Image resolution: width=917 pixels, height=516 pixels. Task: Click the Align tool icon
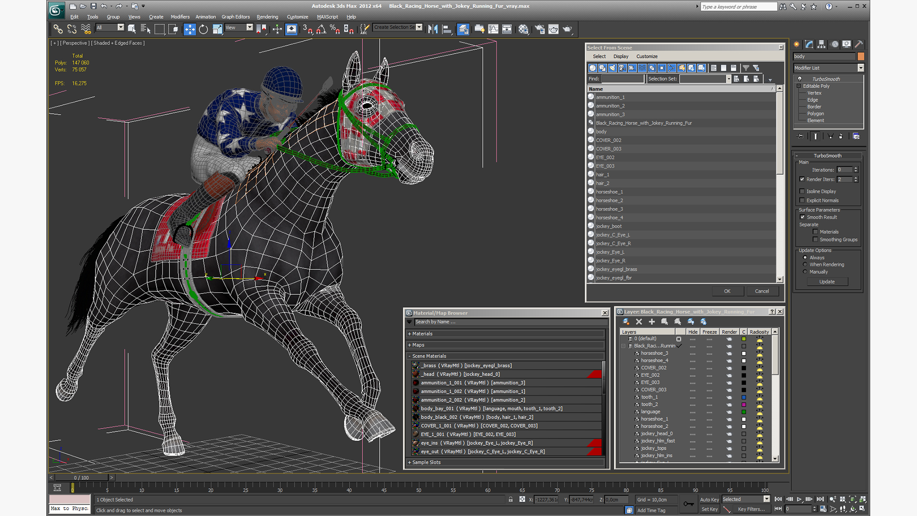click(447, 29)
